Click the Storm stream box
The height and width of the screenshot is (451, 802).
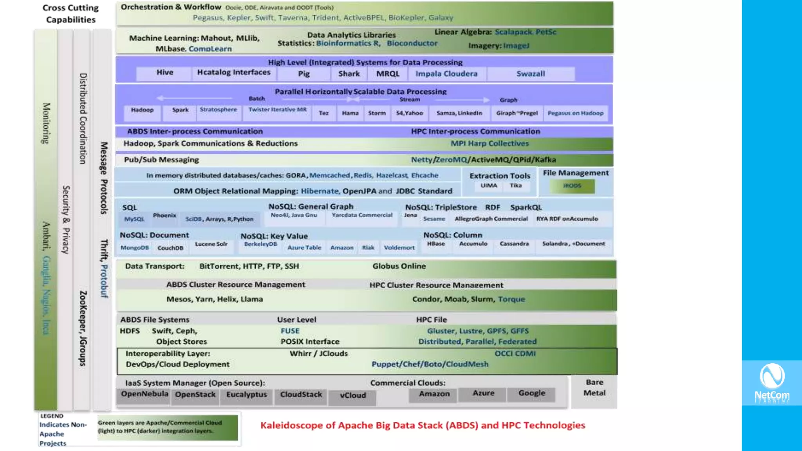click(377, 114)
